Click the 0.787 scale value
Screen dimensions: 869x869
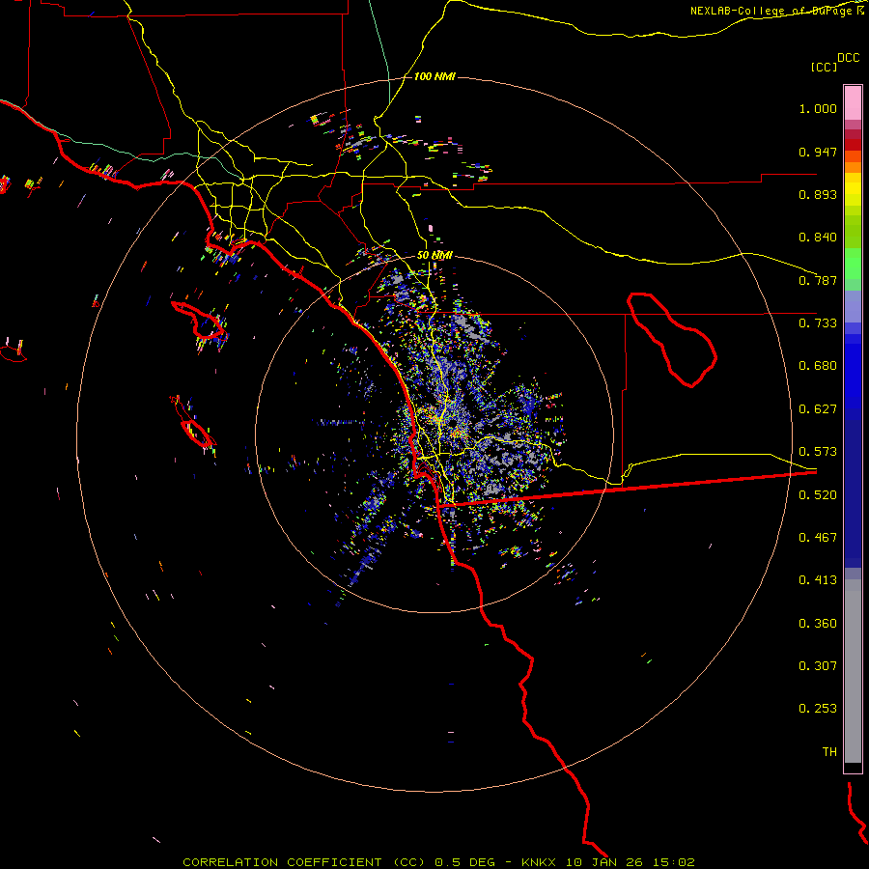(x=818, y=280)
